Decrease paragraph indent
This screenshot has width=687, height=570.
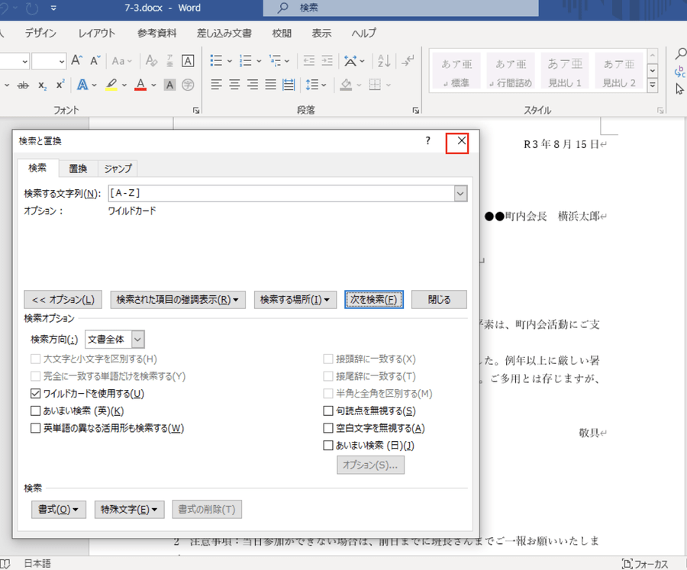[x=309, y=60]
